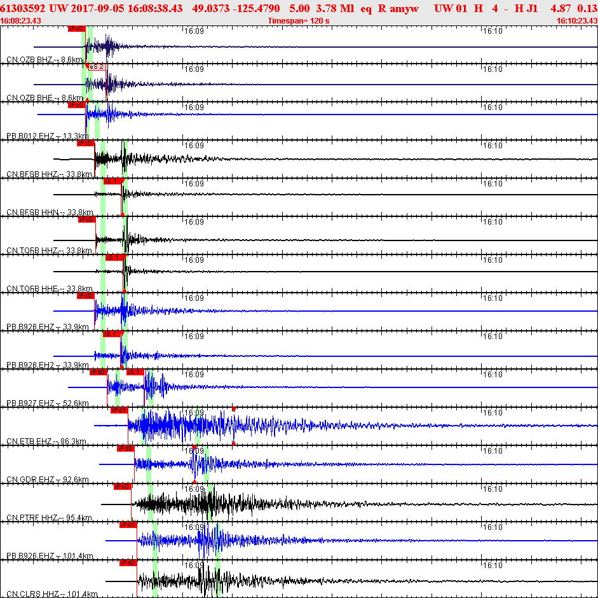Select the iS 1 pick flag on CN.BFSB HHN
Image resolution: width=598 pixels, height=598 pixels.
113,181
